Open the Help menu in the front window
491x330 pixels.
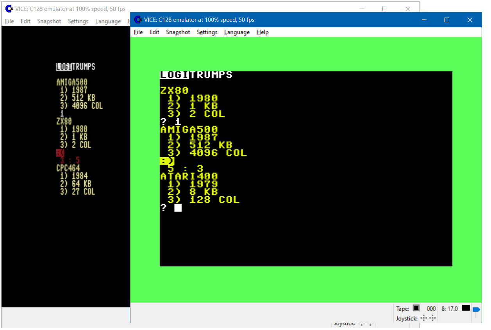pyautogui.click(x=262, y=32)
